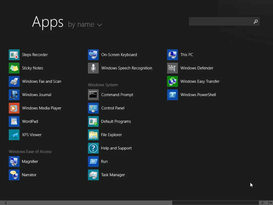The image size is (273, 205).
Task: Click the 'Sticky Notes' label
Action: 32,68
